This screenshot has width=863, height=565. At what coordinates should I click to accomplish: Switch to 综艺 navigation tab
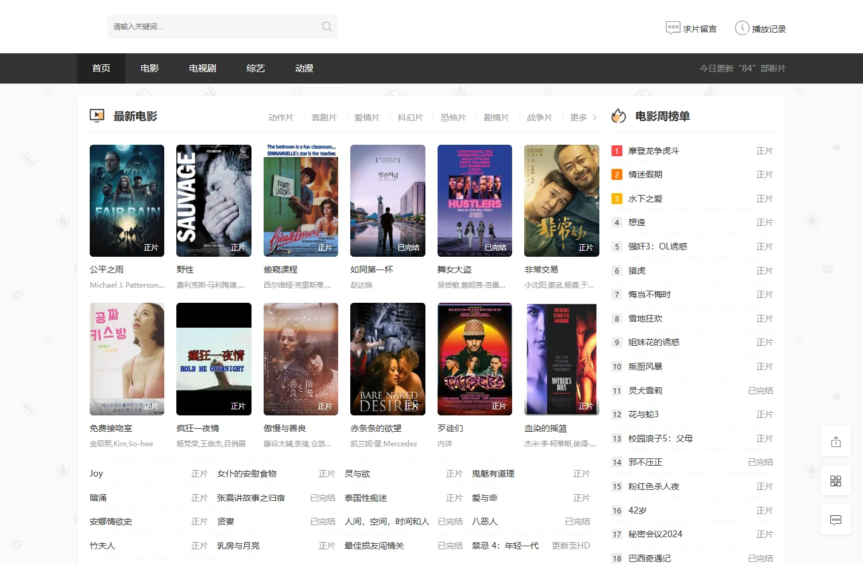point(256,68)
